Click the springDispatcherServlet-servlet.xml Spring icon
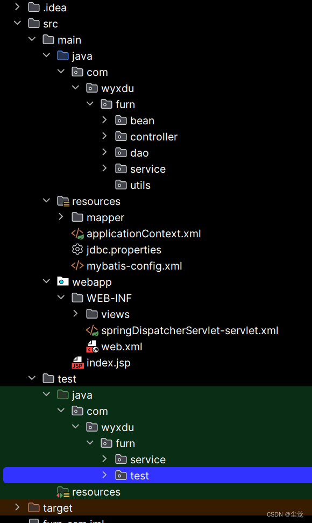312x523 pixels. pyautogui.click(x=92, y=330)
